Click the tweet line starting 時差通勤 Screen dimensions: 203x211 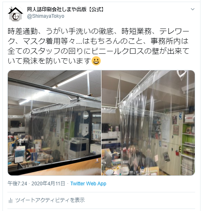(x=98, y=31)
